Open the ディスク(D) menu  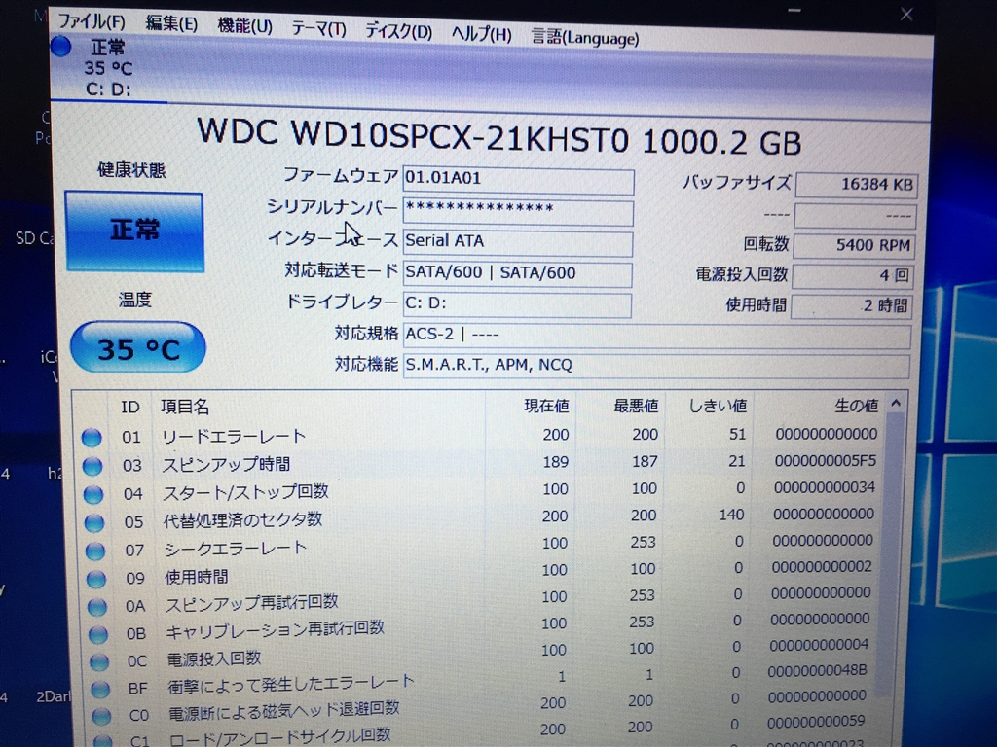click(398, 32)
